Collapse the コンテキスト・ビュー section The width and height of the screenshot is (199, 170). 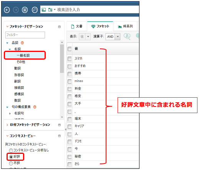tap(7, 136)
